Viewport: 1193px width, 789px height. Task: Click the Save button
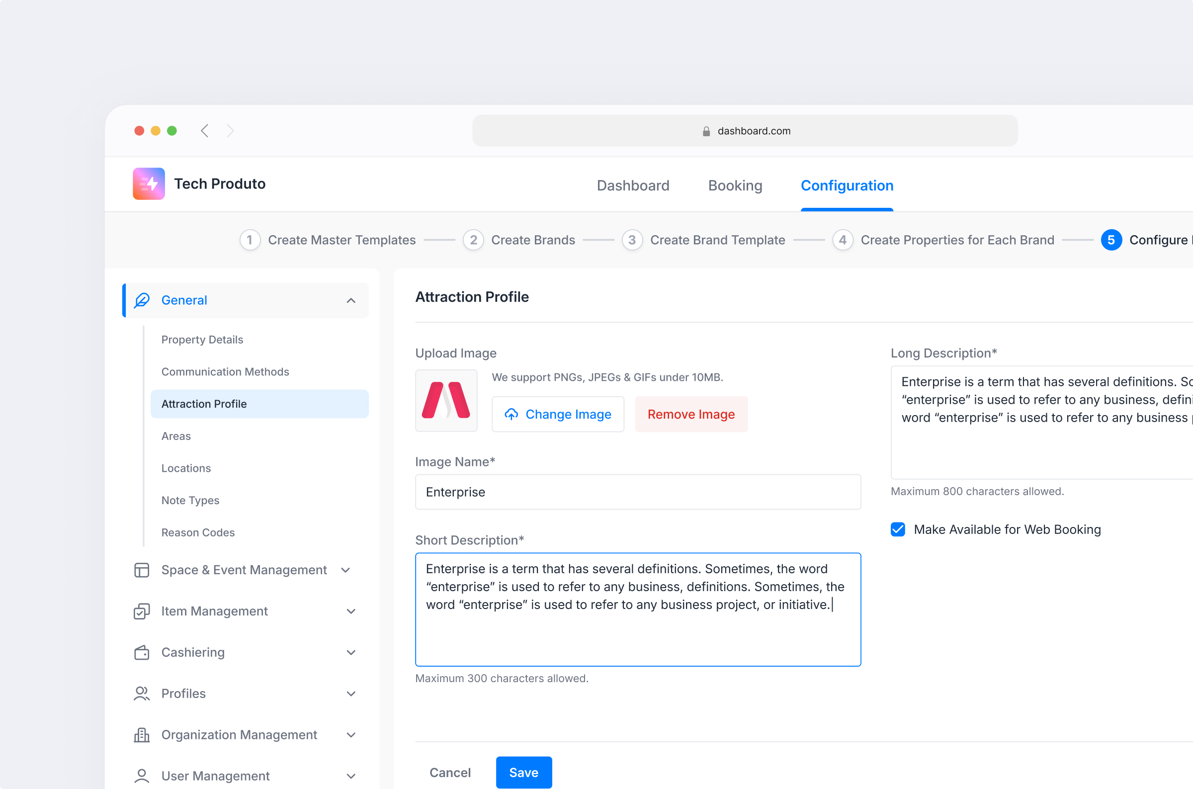pyautogui.click(x=523, y=773)
